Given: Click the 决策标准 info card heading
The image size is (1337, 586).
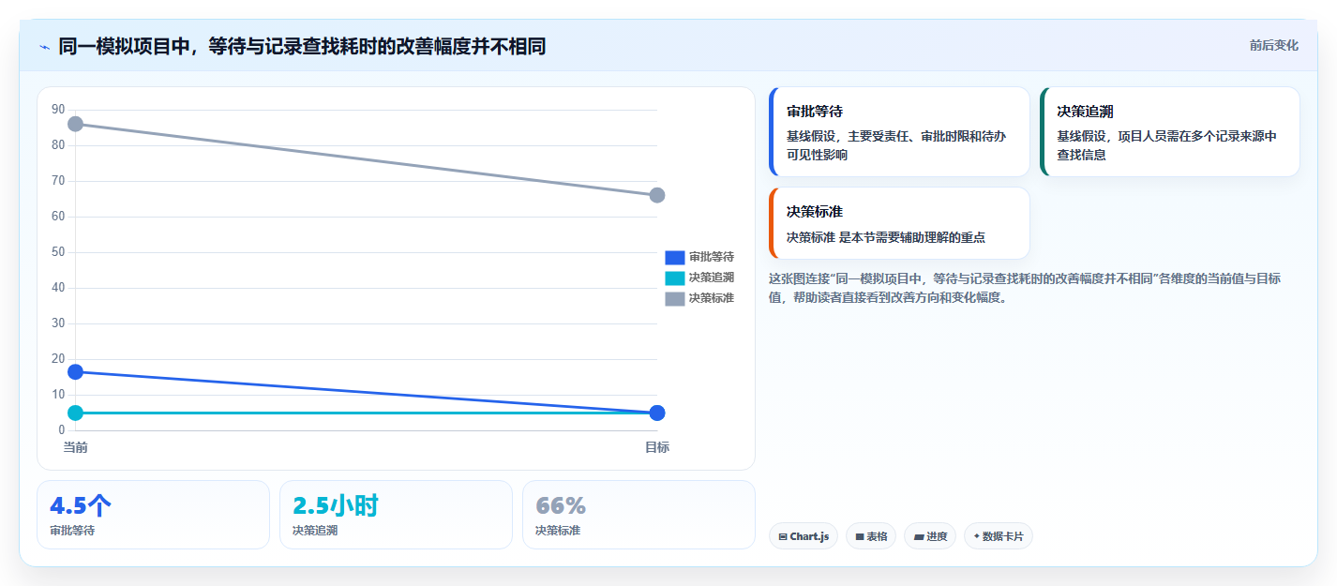Looking at the screenshot, I should [815, 212].
